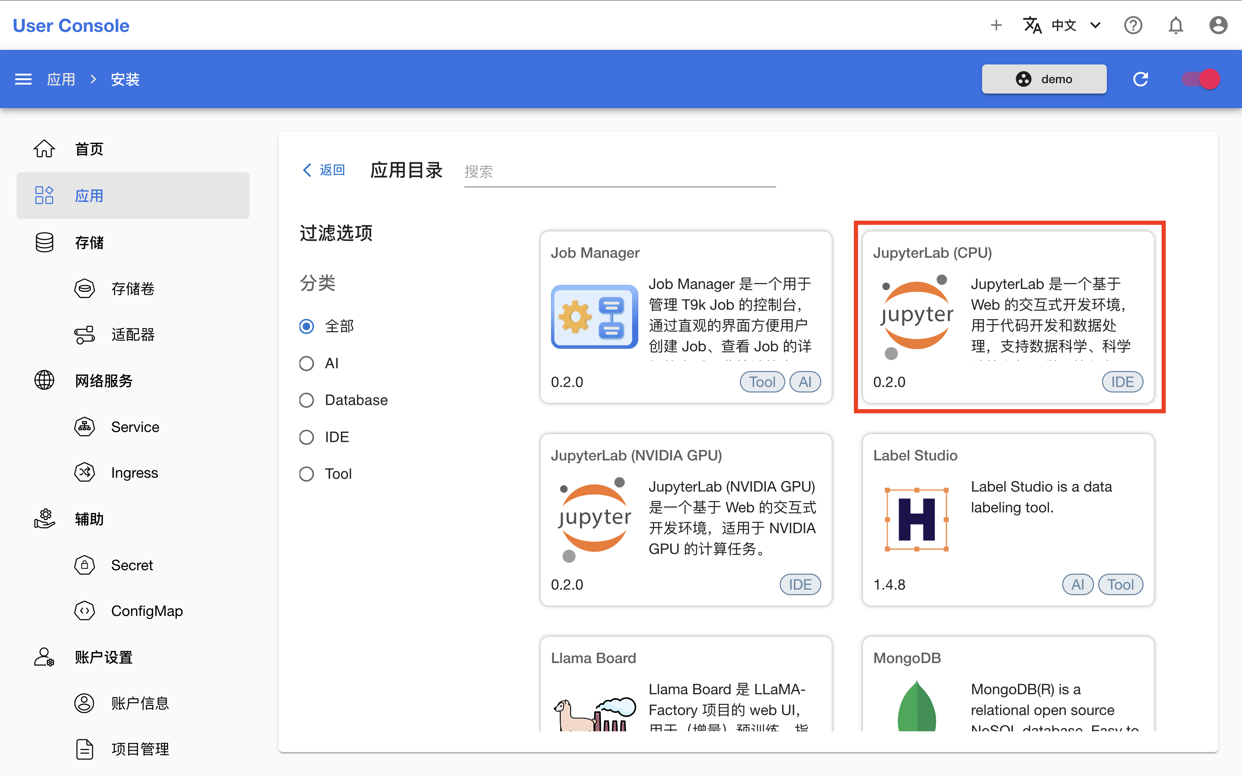Image resolution: width=1242 pixels, height=776 pixels.
Task: Open the Label Studio card title
Action: pyautogui.click(x=915, y=455)
